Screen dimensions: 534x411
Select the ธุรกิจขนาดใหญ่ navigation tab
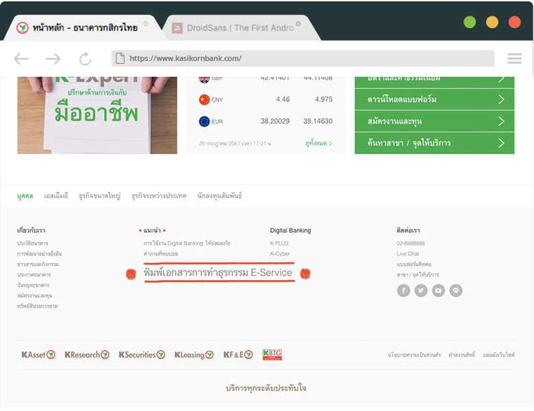[x=99, y=196]
